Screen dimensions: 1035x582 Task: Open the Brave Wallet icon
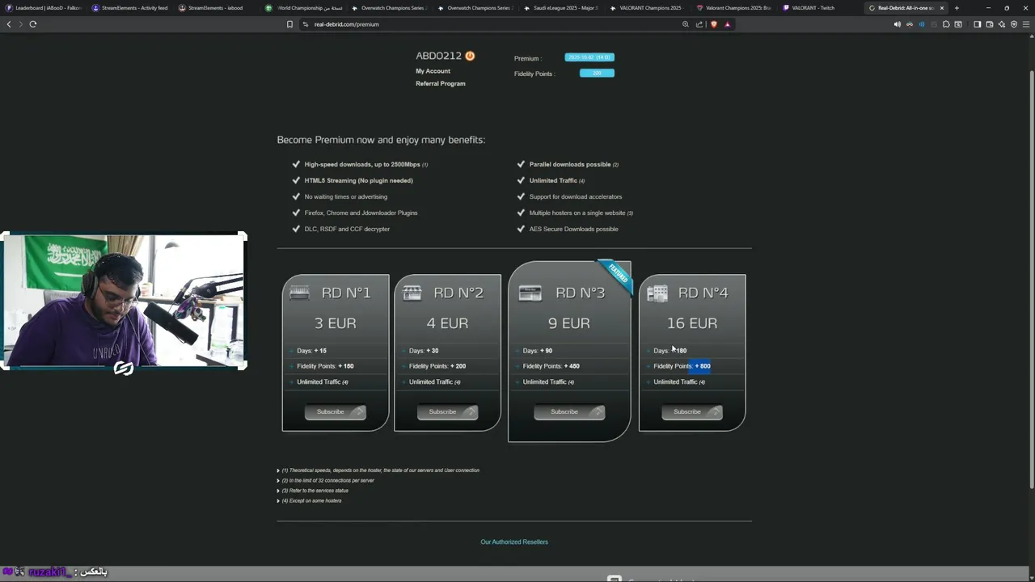click(x=989, y=24)
